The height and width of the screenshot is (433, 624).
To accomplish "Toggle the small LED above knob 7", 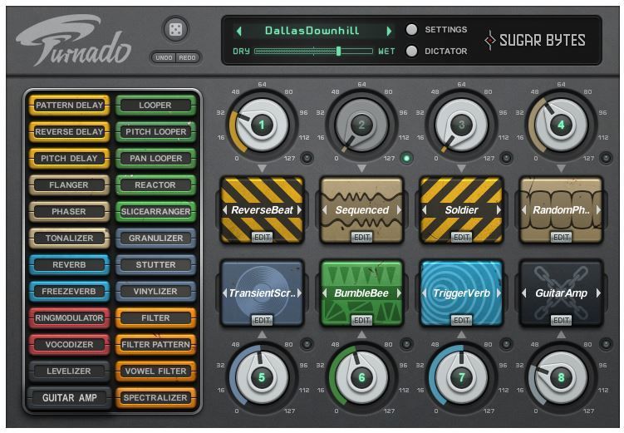I will pos(506,344).
